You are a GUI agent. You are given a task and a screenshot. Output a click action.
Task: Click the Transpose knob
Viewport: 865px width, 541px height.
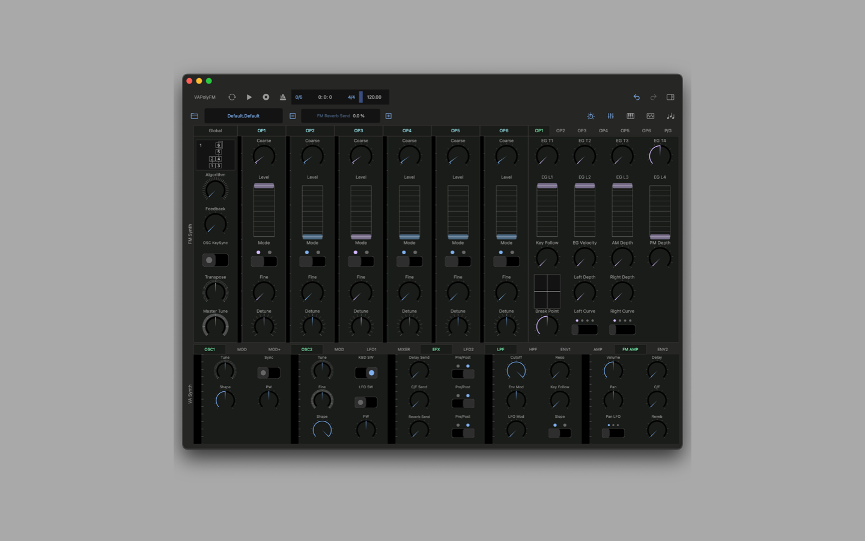point(215,293)
